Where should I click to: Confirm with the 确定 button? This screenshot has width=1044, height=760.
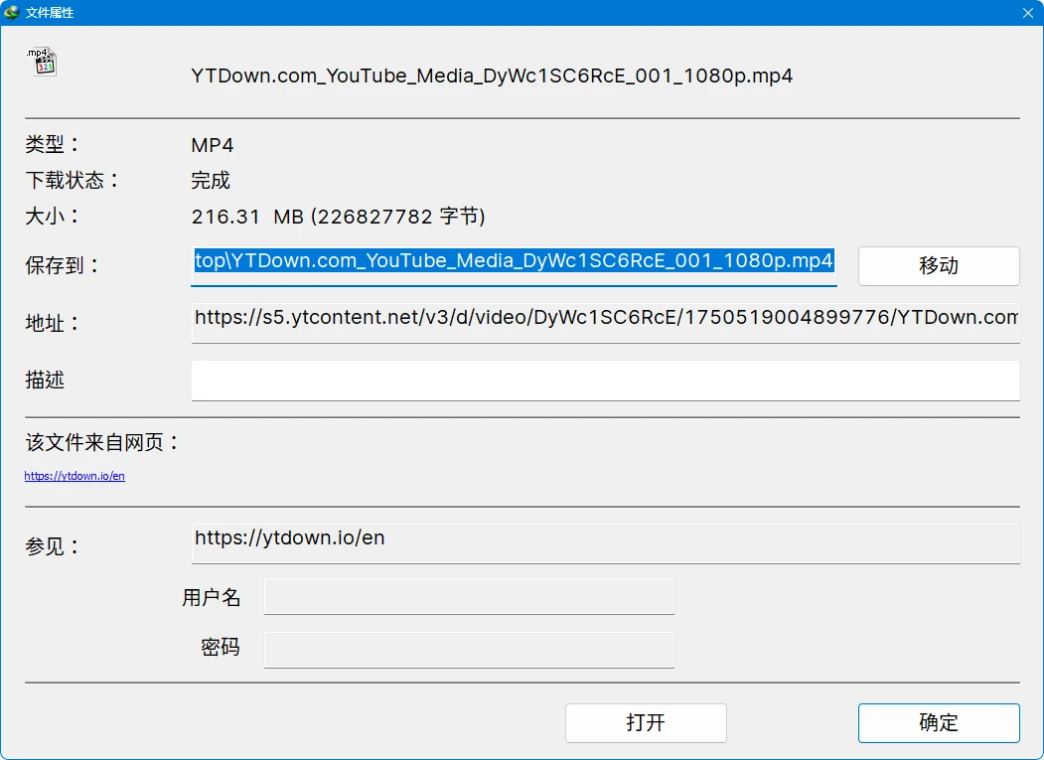coord(938,722)
